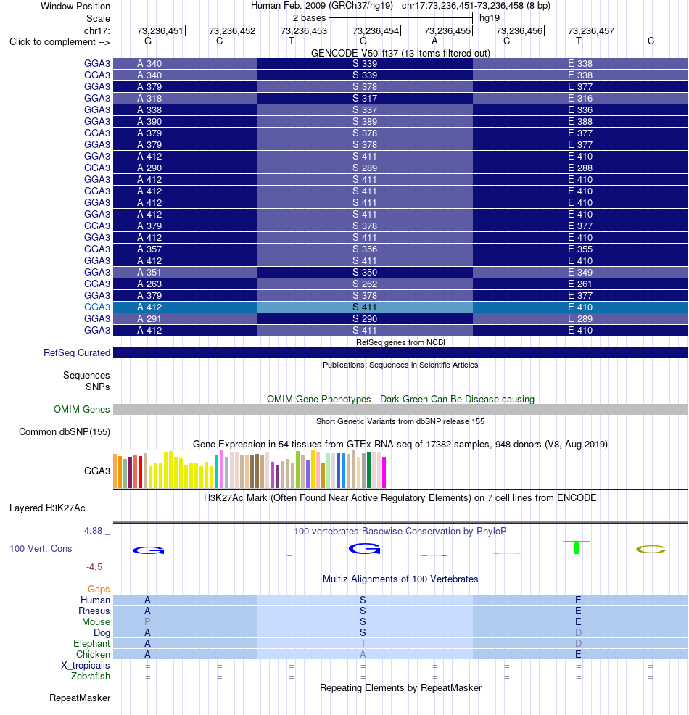Viewport: 689px width, 715px height.
Task: Click 'Click to complement -->' label
Action: (x=59, y=42)
